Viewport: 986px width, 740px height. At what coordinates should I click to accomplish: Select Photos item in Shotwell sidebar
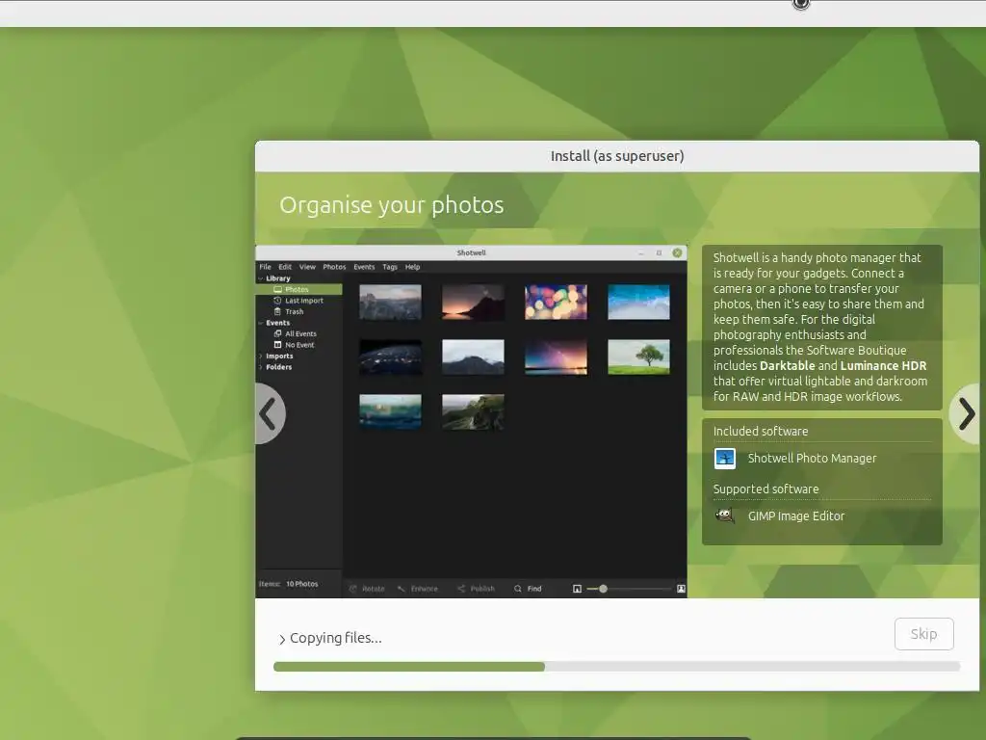pos(299,289)
